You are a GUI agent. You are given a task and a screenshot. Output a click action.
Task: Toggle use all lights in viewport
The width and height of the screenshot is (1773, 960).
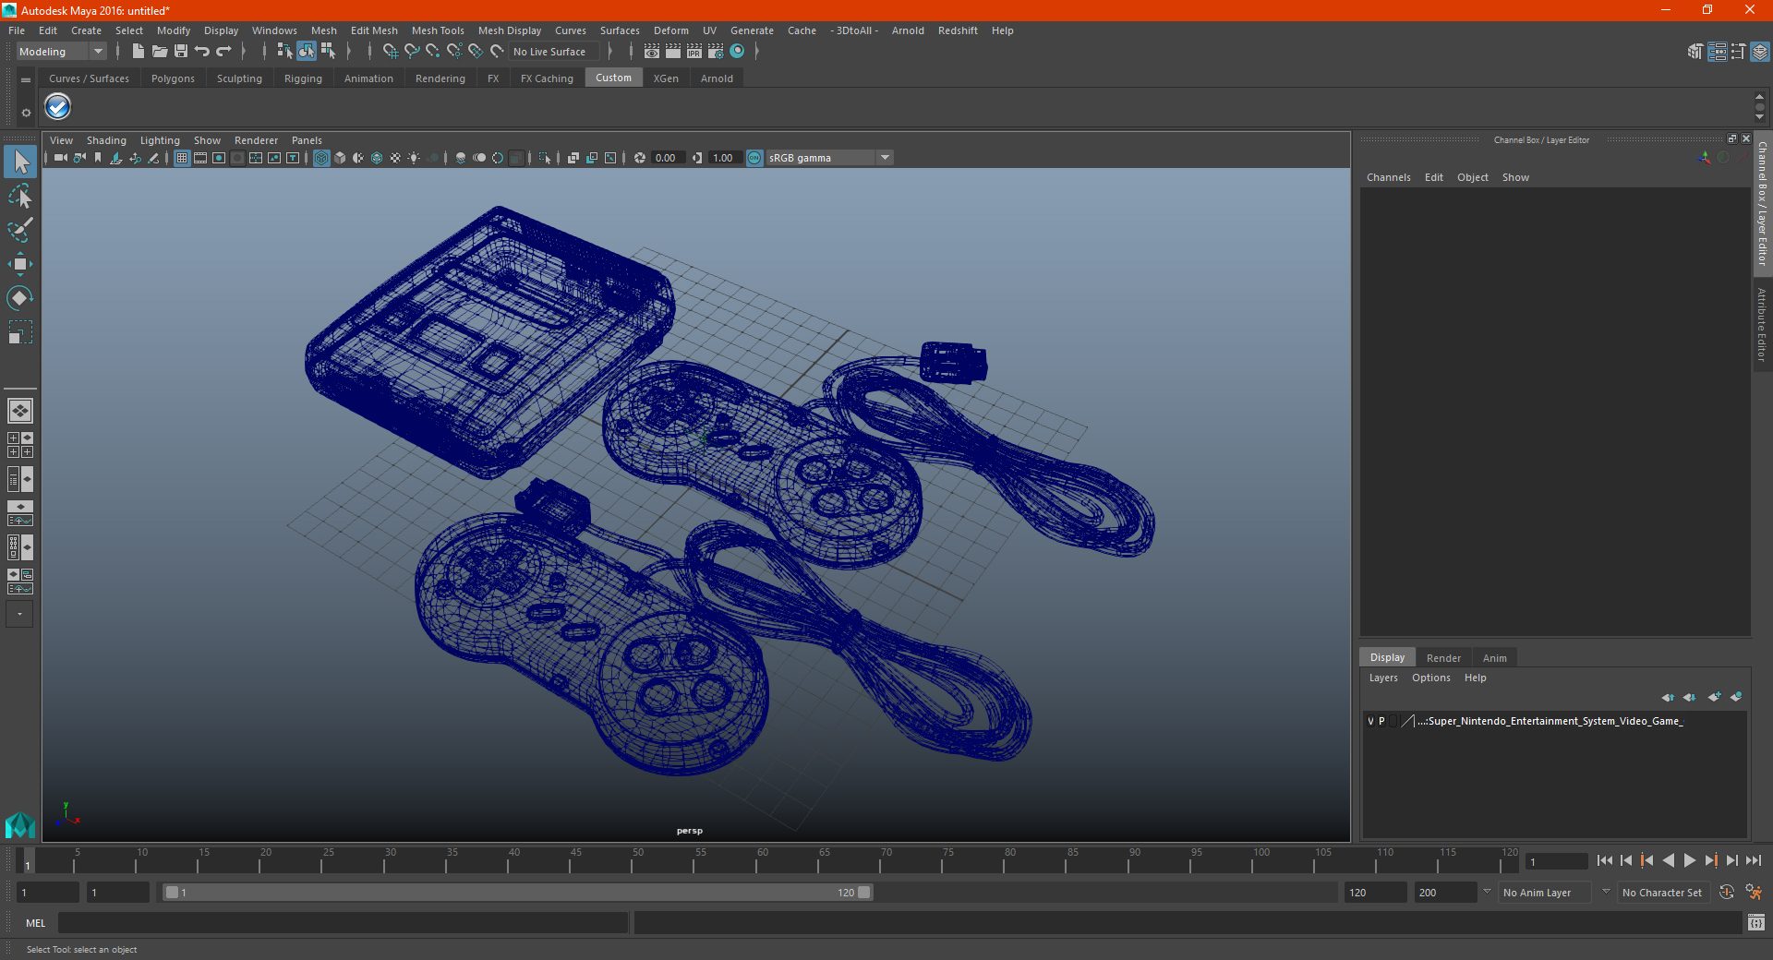[414, 158]
